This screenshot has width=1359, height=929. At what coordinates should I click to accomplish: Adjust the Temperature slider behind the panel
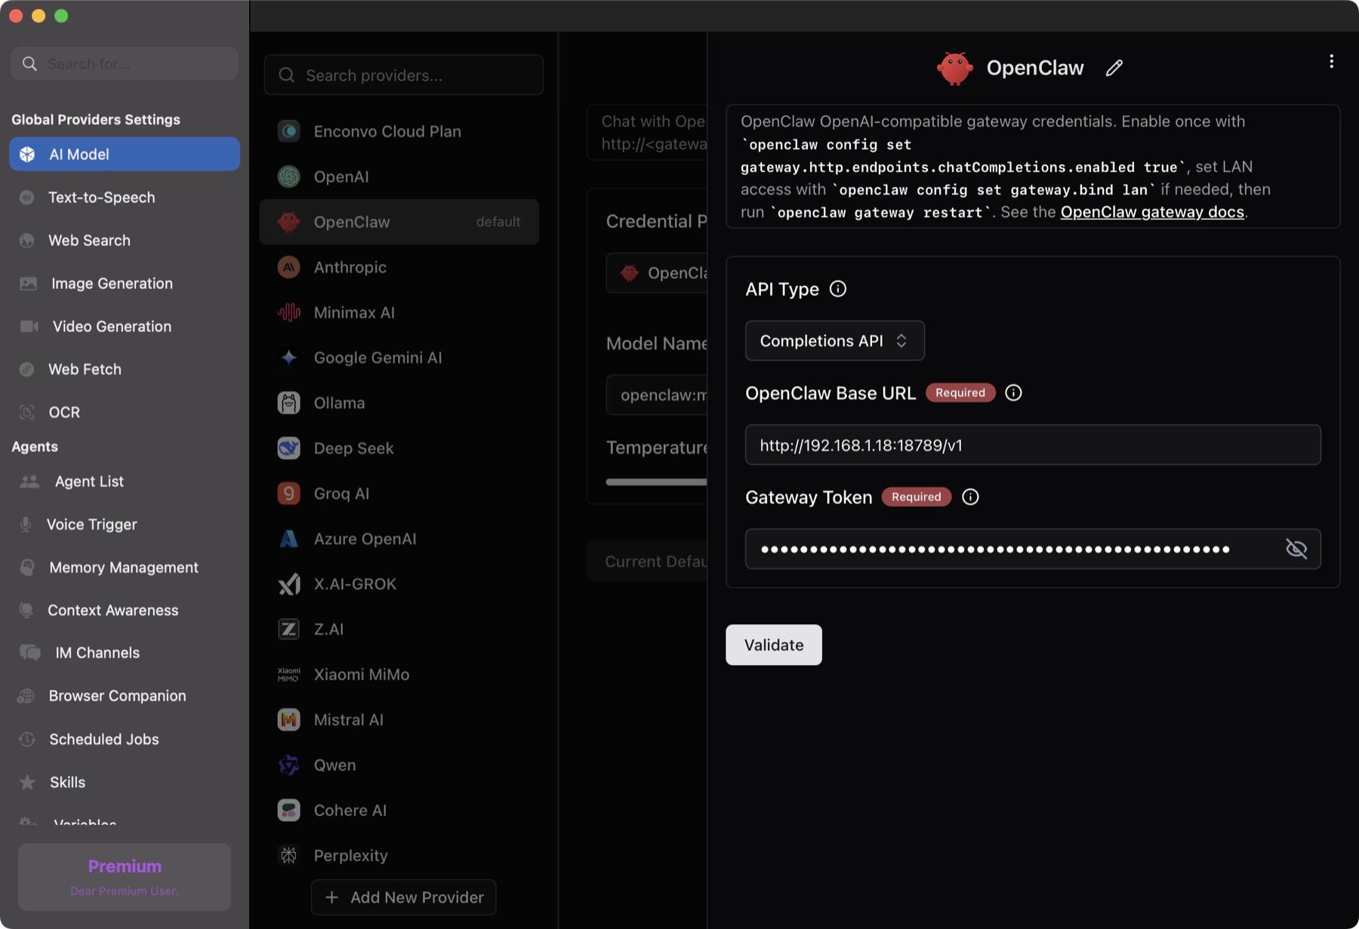tap(656, 481)
